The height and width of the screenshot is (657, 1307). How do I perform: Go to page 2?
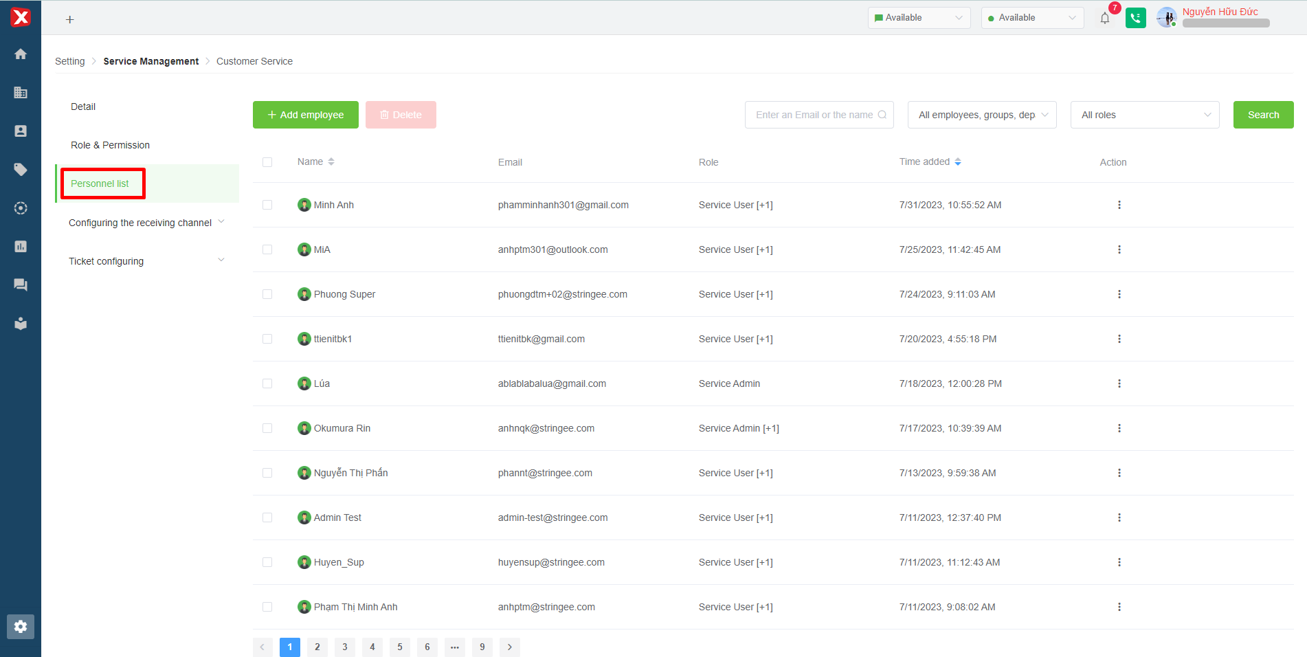click(x=317, y=647)
